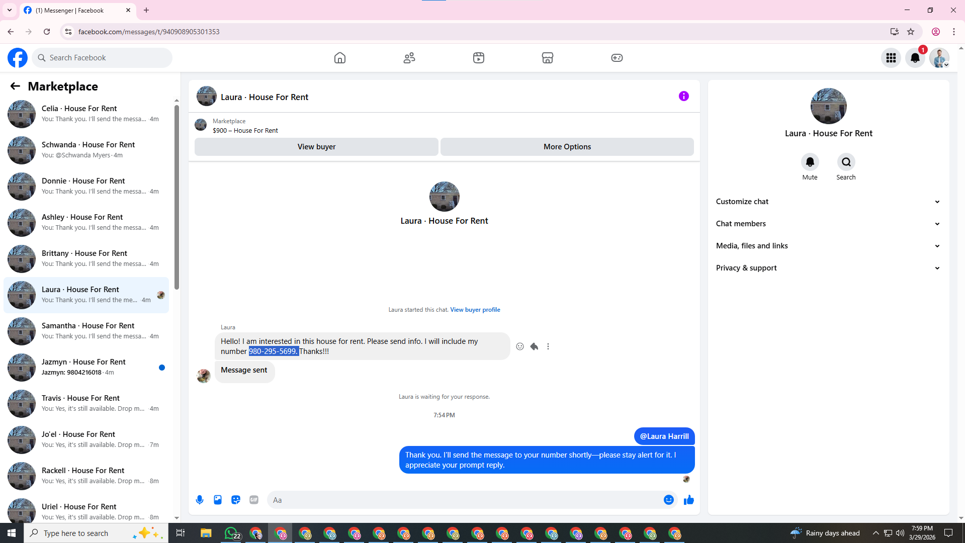Open Celia · House For Rent chat

(x=86, y=114)
